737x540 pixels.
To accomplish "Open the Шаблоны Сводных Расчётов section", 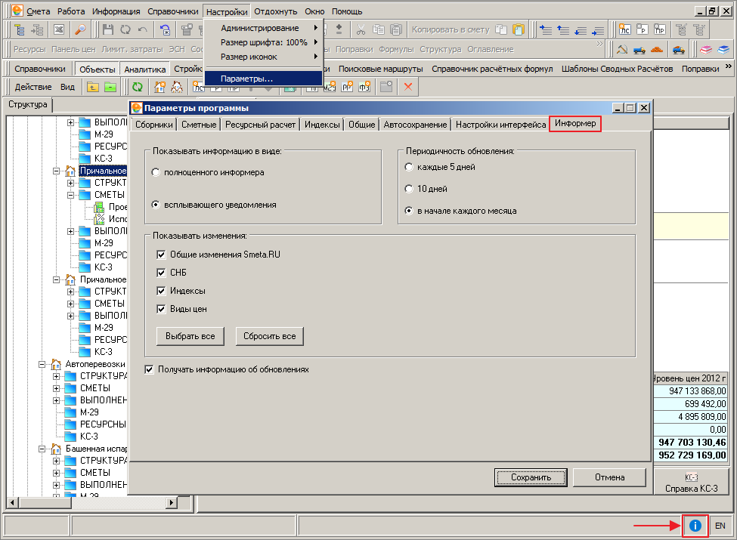I will point(617,69).
